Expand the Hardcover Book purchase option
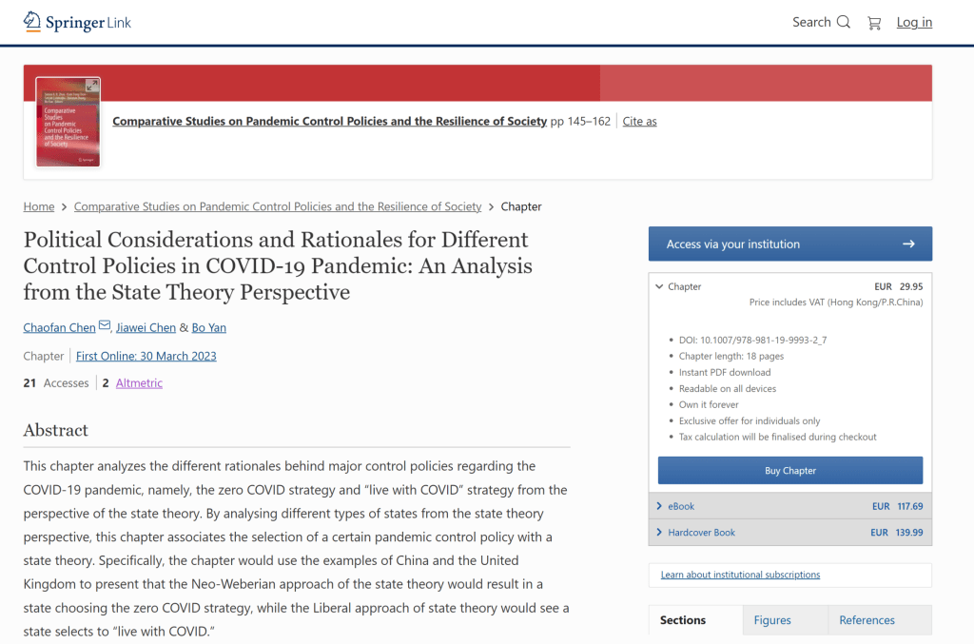 coord(658,533)
